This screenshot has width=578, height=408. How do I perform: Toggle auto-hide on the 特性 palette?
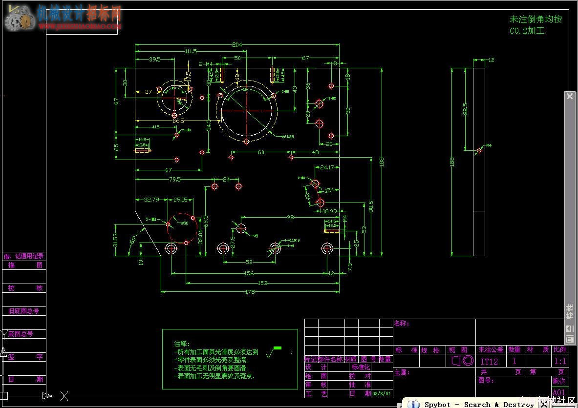click(x=570, y=328)
